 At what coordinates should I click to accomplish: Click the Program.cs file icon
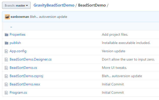click(x=6, y=93)
